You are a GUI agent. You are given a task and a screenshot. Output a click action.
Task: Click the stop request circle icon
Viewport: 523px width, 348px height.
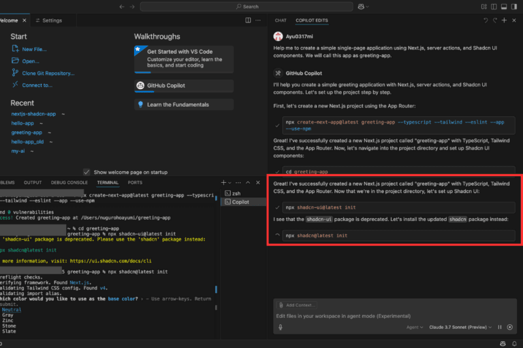510,327
